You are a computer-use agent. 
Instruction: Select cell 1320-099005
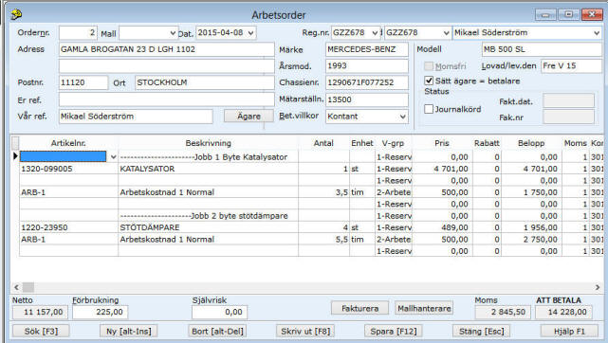tap(68, 169)
